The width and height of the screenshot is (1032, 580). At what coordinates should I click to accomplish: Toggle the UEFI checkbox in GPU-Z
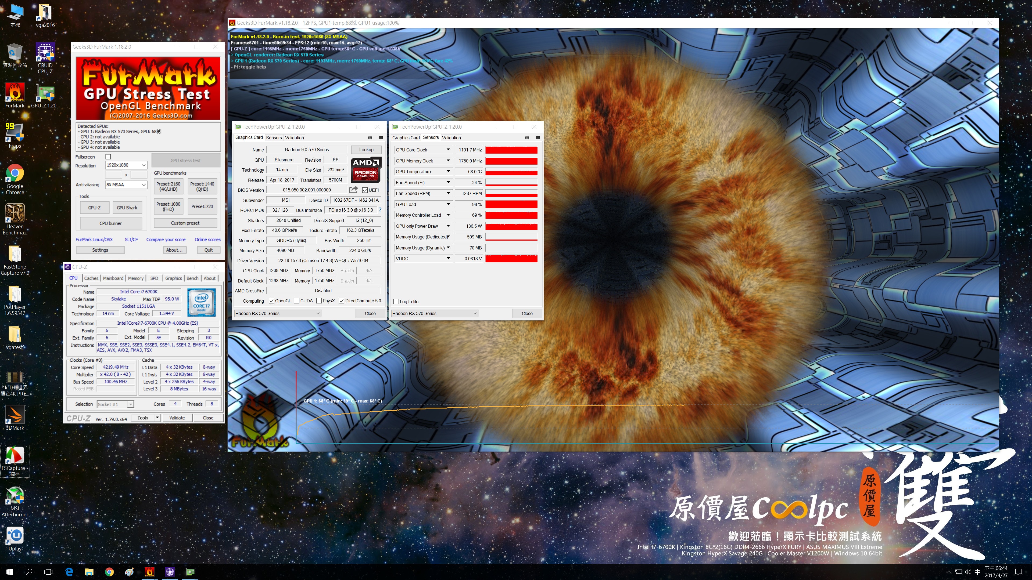coord(365,190)
